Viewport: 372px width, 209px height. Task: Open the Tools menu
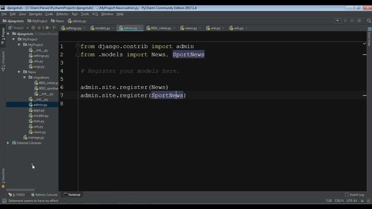pos(85,14)
